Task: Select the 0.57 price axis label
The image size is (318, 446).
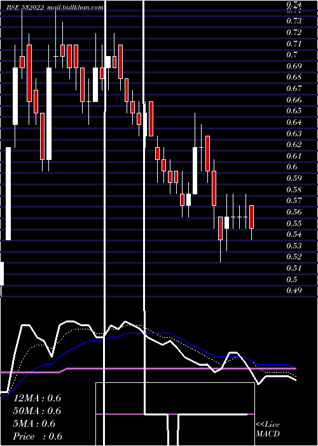Action: [x=294, y=201]
